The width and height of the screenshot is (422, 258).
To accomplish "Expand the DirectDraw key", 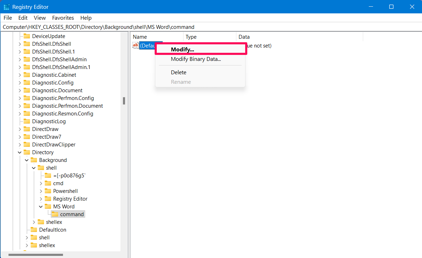I will [20, 129].
